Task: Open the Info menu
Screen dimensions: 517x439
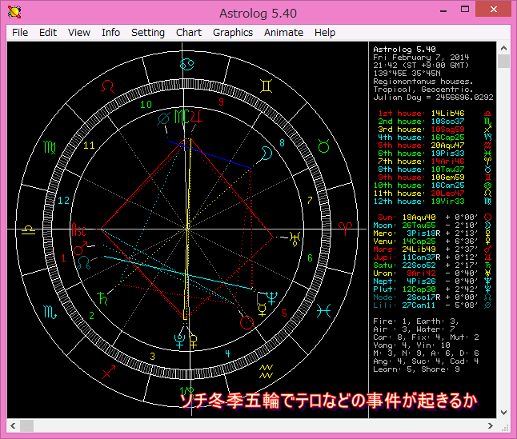Action: (x=110, y=33)
